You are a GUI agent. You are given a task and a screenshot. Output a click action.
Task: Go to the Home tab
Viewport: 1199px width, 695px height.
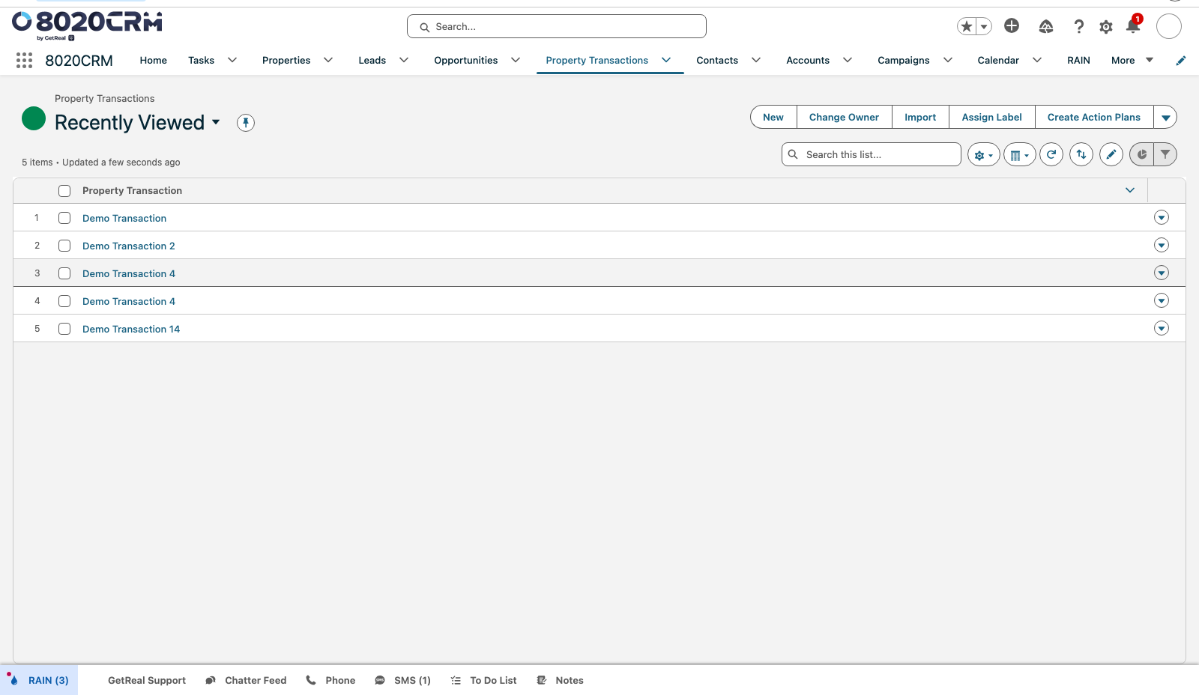point(154,61)
